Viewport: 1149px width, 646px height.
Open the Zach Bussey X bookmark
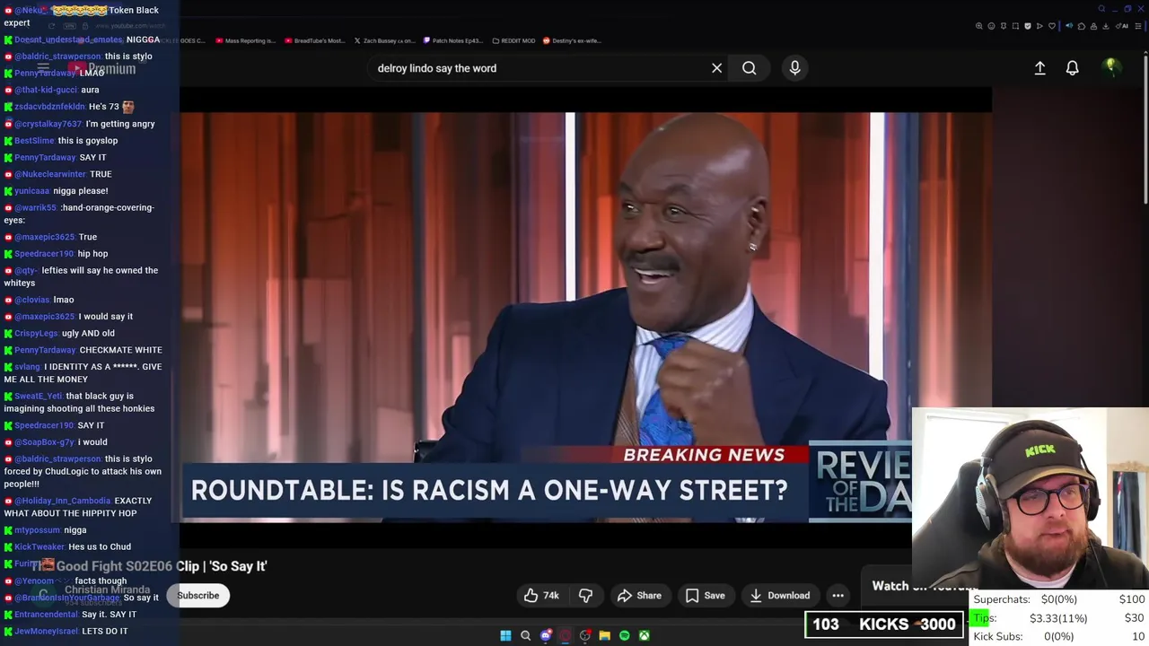click(384, 40)
